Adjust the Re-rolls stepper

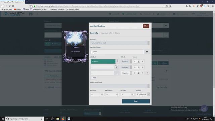click(132, 94)
